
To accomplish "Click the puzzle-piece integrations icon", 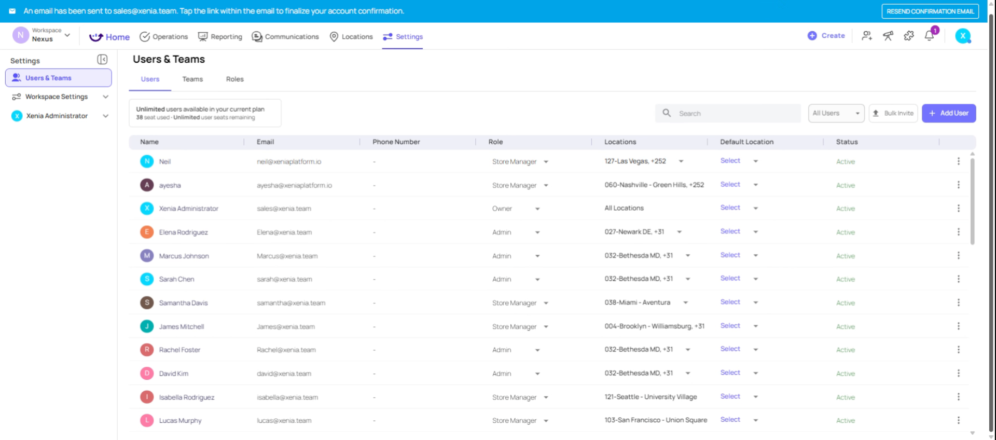I will coord(909,36).
